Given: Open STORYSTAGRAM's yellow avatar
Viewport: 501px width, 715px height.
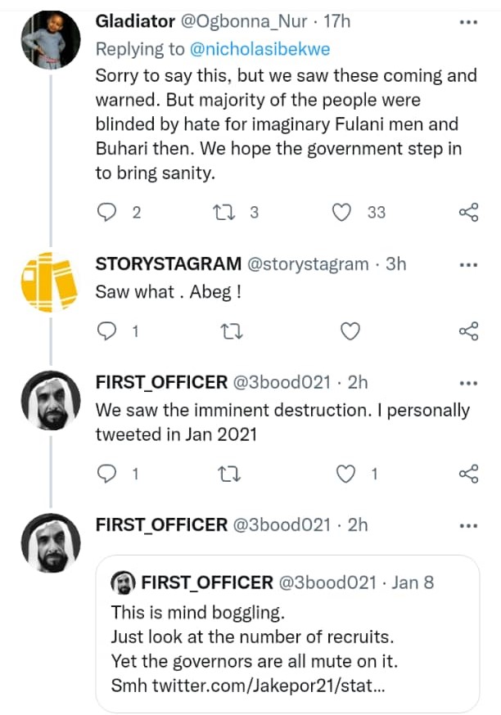Looking at the screenshot, I should [50, 282].
